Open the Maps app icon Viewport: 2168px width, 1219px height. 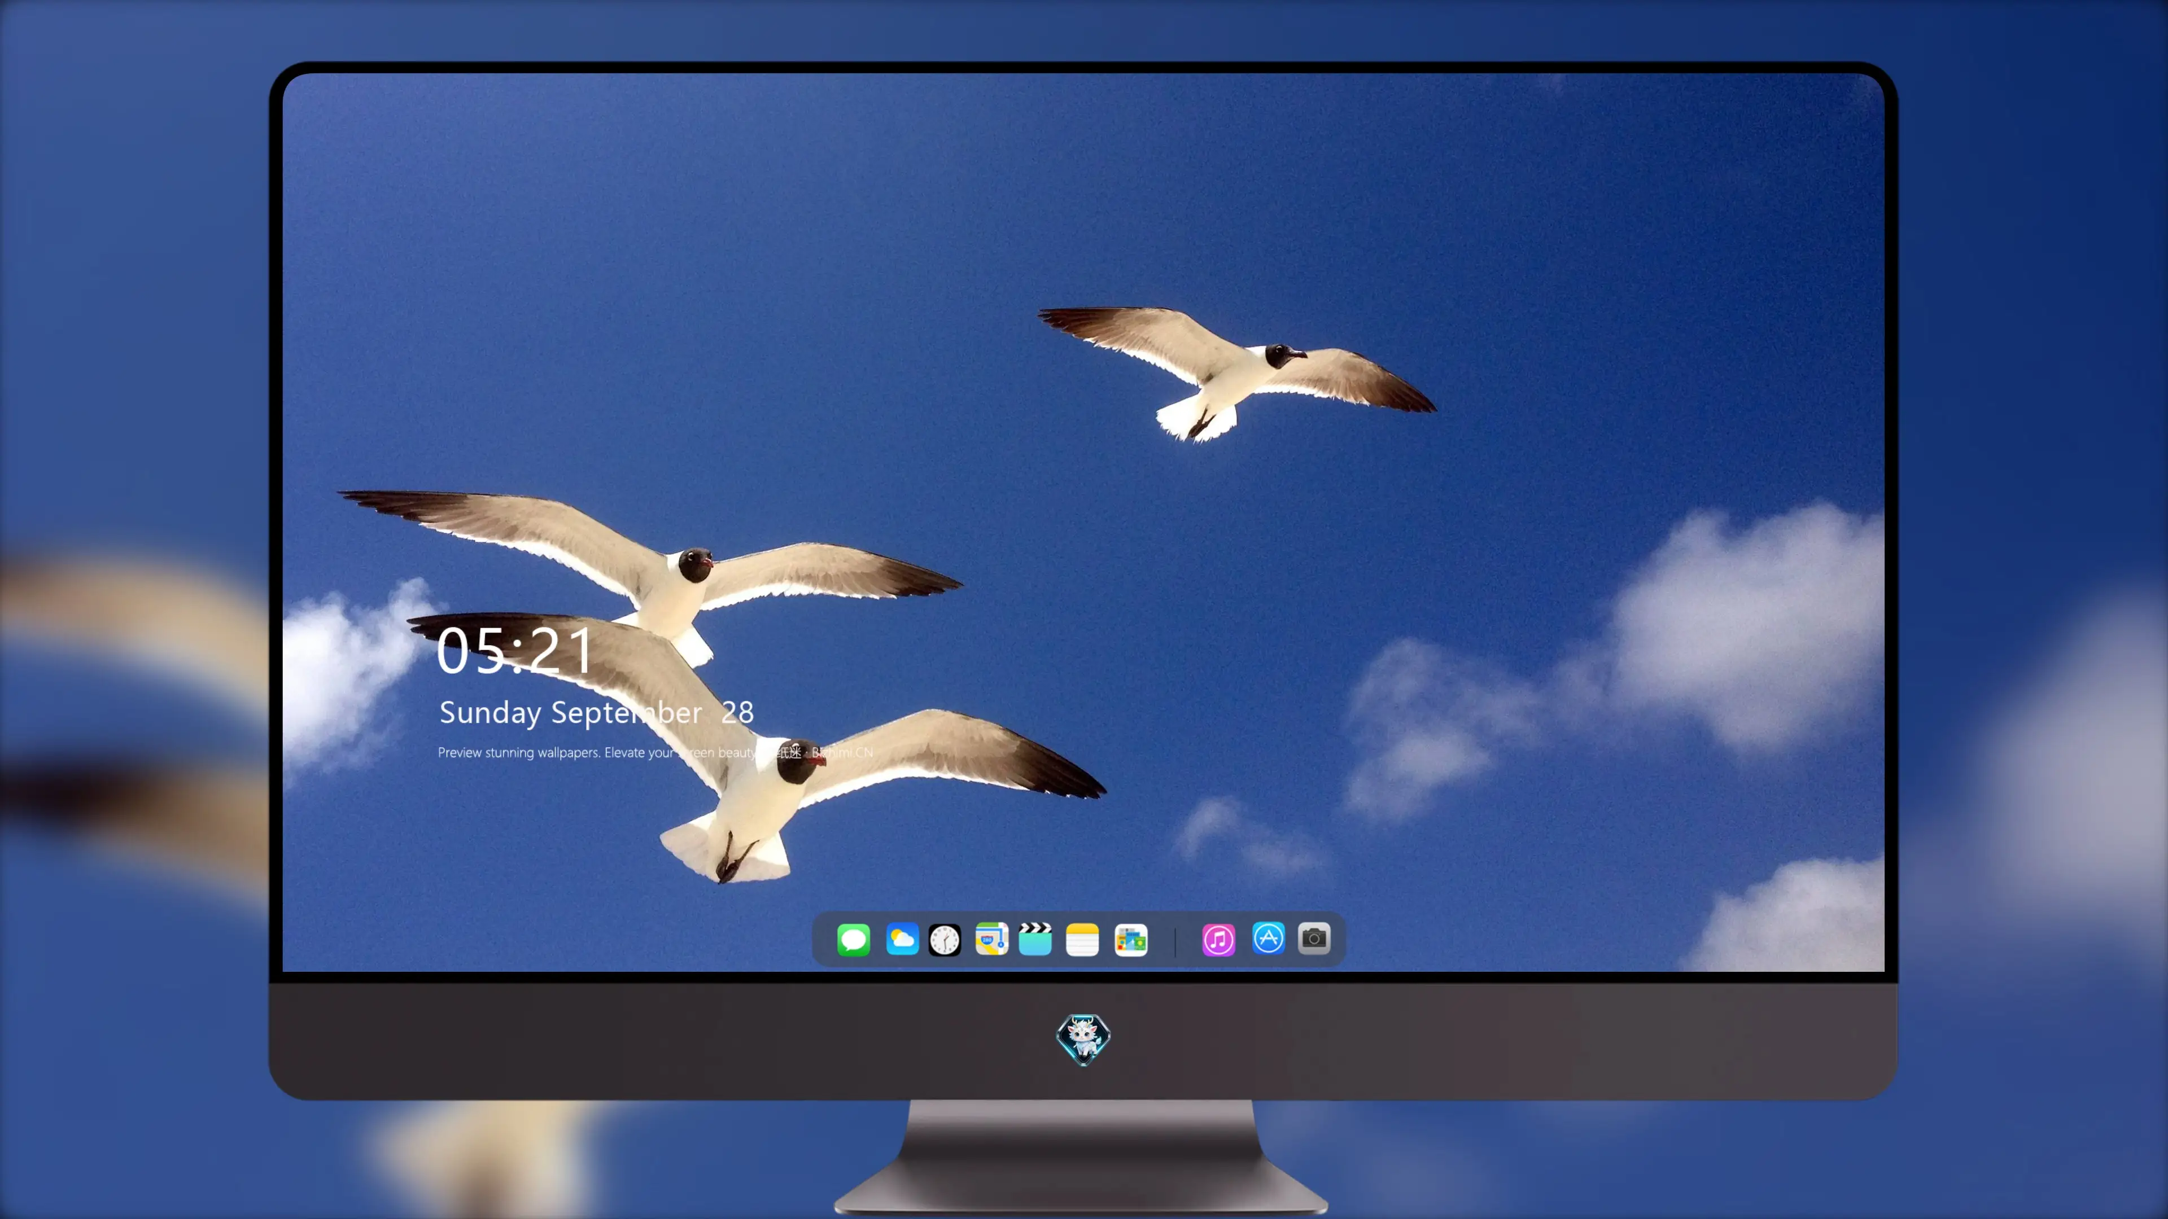[991, 939]
